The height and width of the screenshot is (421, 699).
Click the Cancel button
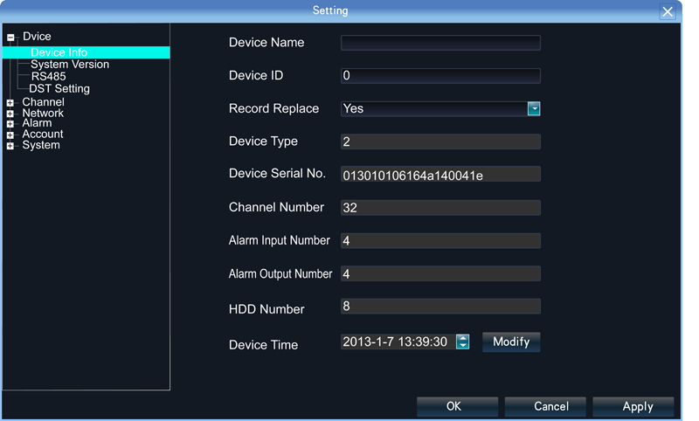pos(545,407)
